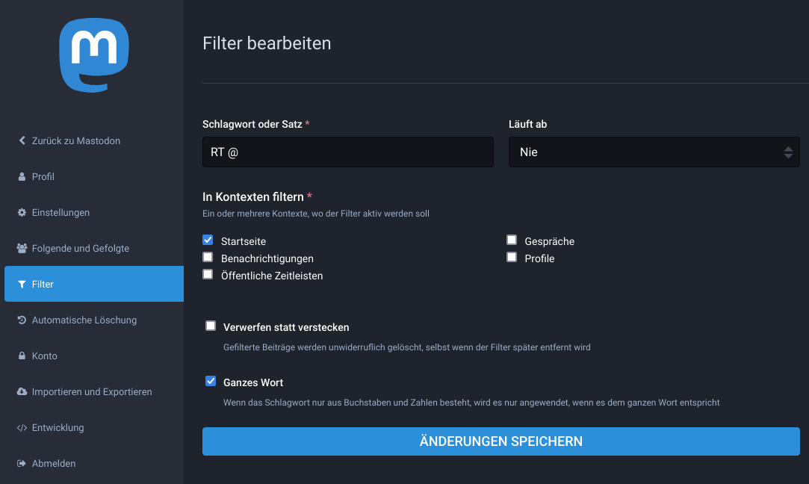The width and height of the screenshot is (809, 484).
Task: Click the Automatische Löschung history icon
Action: coord(22,320)
